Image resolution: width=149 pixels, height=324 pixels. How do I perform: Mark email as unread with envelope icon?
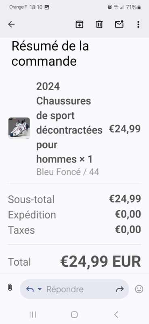[x=119, y=24]
